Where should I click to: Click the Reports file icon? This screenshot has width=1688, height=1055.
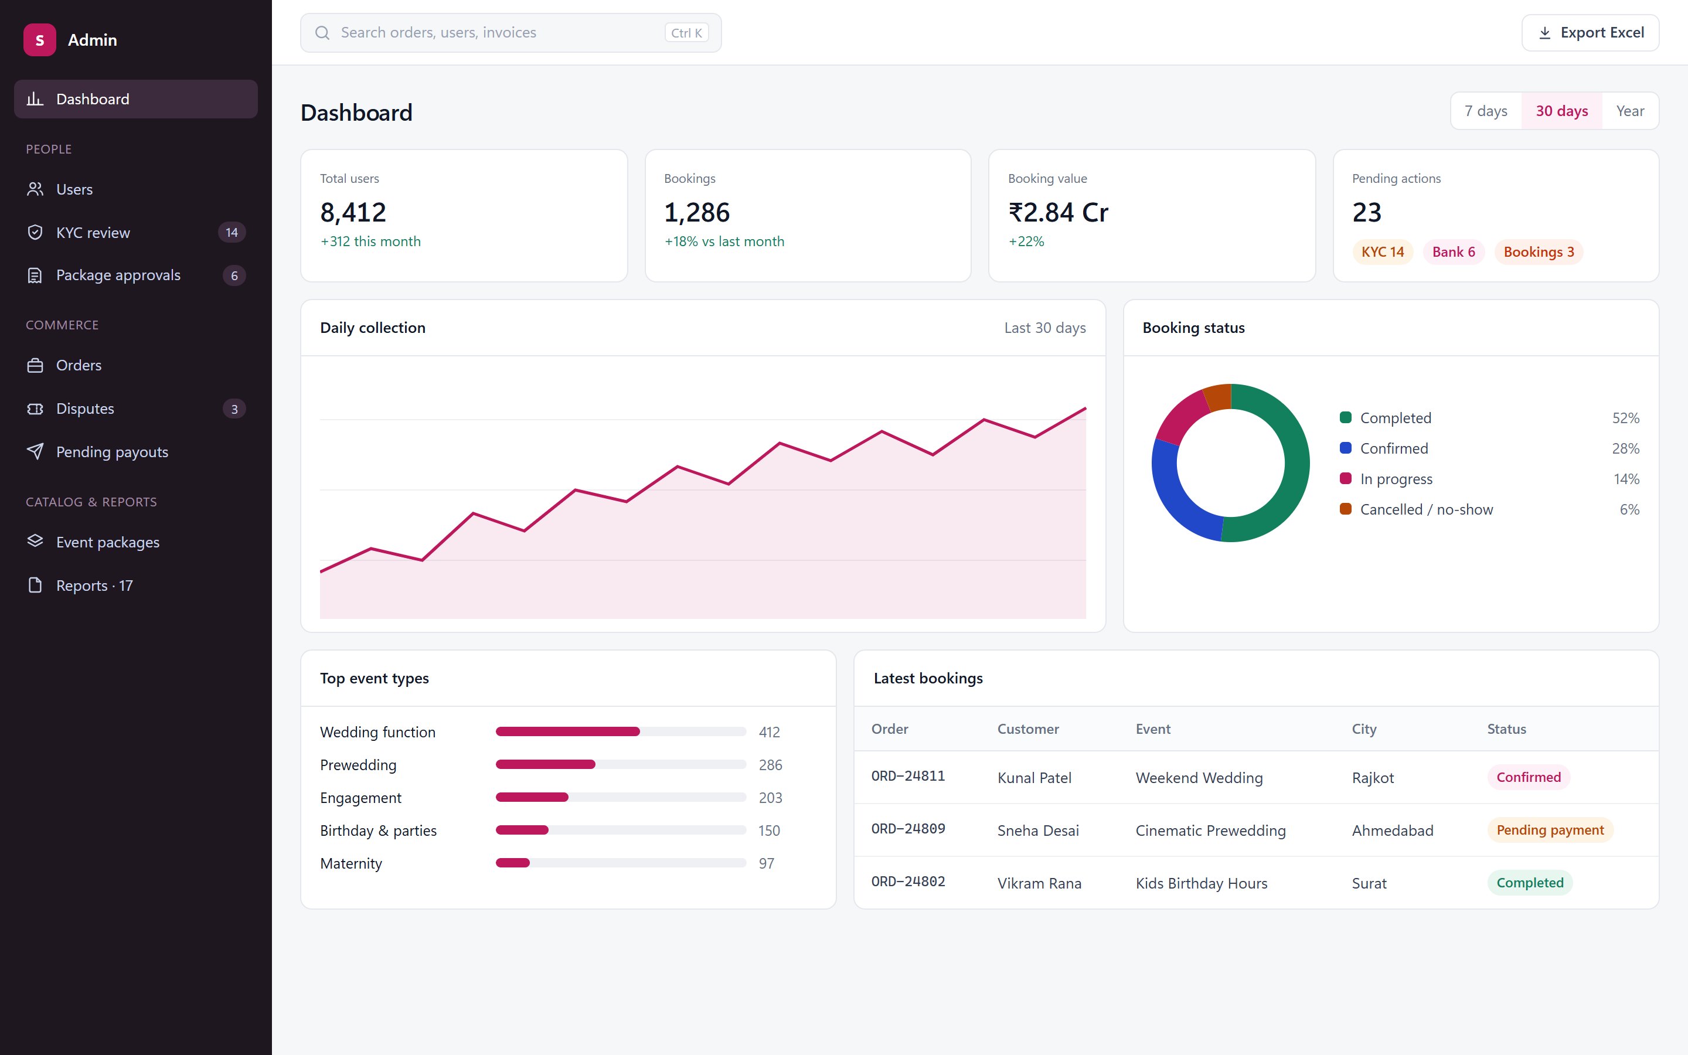(x=35, y=586)
